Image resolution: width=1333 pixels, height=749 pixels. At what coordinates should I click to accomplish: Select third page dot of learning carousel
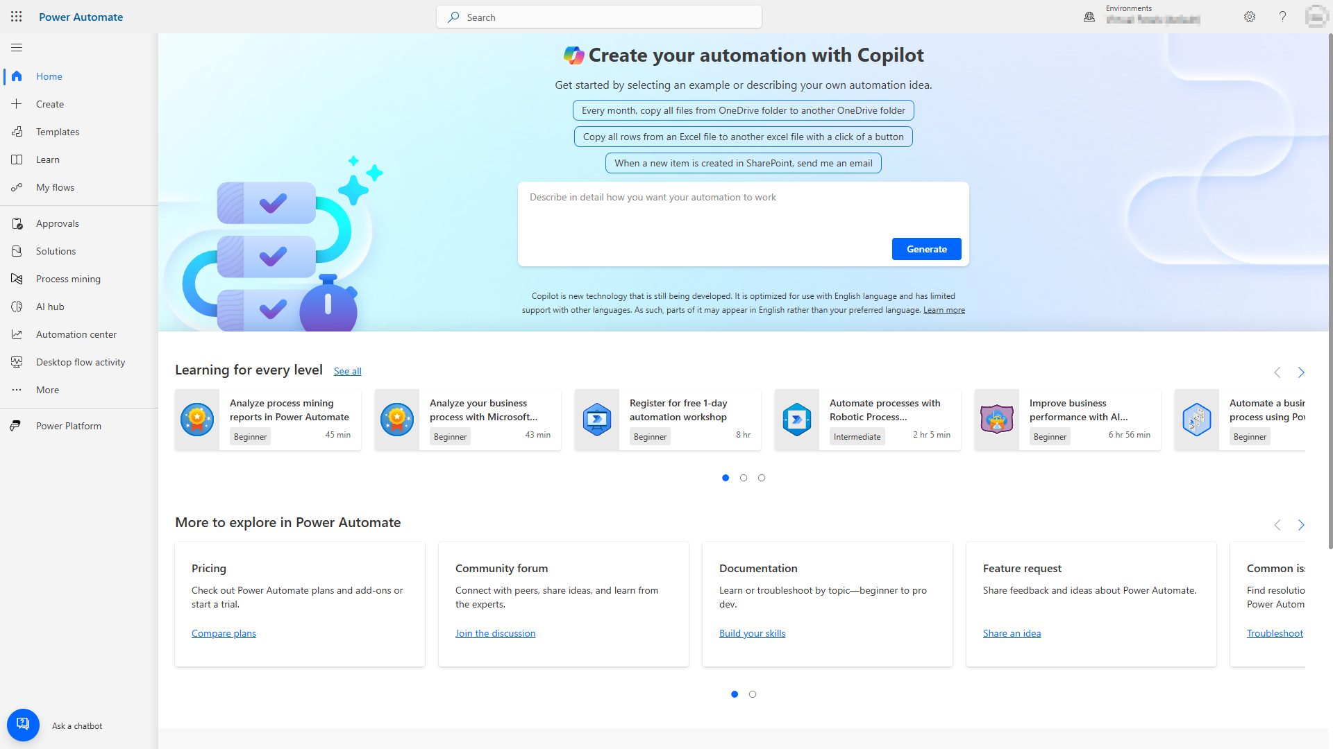(762, 478)
